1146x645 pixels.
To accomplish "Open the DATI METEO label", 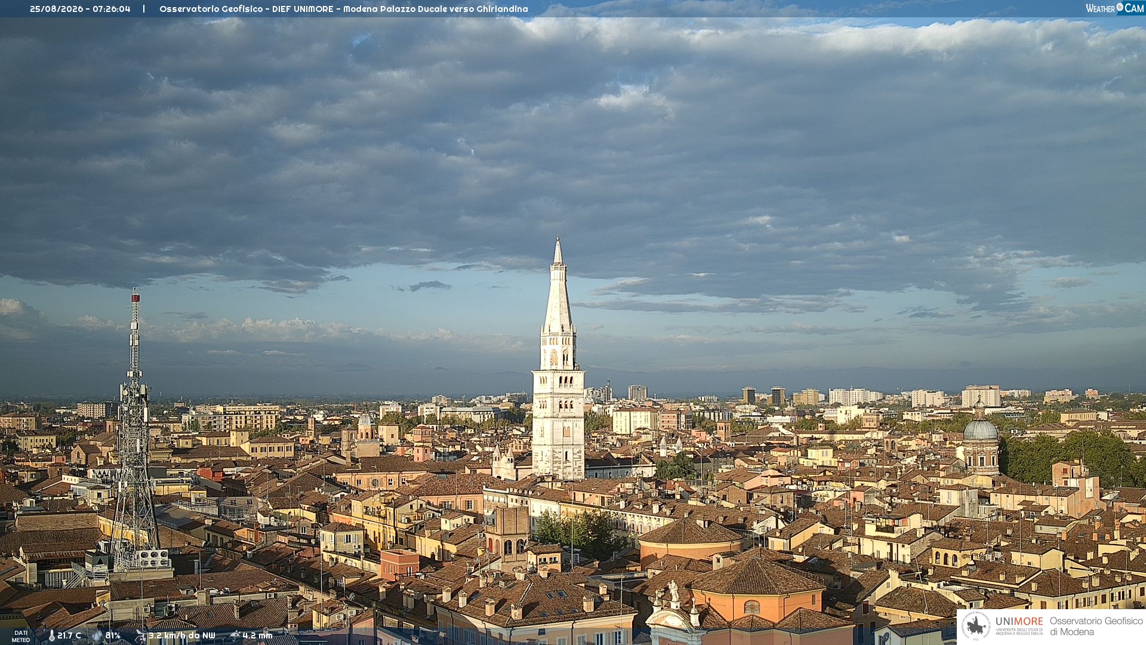I will pos(21,636).
